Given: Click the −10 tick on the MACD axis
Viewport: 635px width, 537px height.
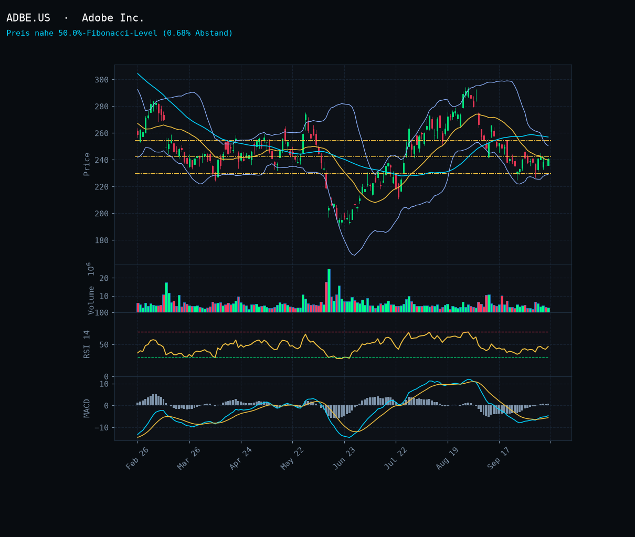Looking at the screenshot, I should coord(101,428).
